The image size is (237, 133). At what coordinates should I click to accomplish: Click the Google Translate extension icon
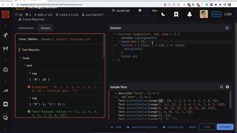(193, 5)
